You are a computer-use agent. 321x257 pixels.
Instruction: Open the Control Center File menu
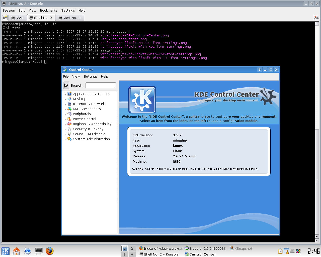[66, 77]
